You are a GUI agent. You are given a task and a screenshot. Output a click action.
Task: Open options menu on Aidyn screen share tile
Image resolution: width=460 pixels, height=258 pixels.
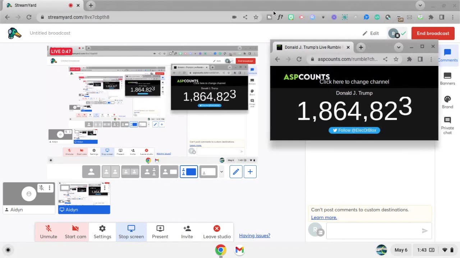105,188
